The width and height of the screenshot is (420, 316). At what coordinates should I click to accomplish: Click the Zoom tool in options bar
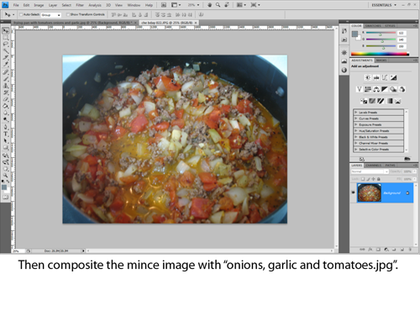point(218,5)
